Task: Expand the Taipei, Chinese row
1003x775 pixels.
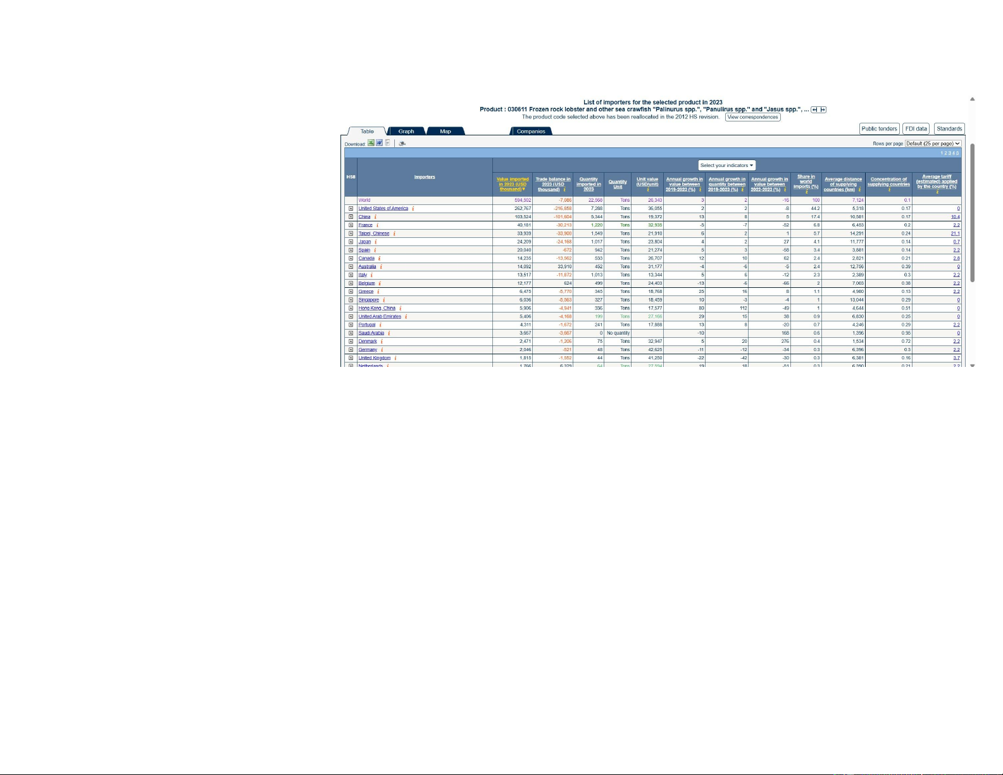Action: pos(351,233)
